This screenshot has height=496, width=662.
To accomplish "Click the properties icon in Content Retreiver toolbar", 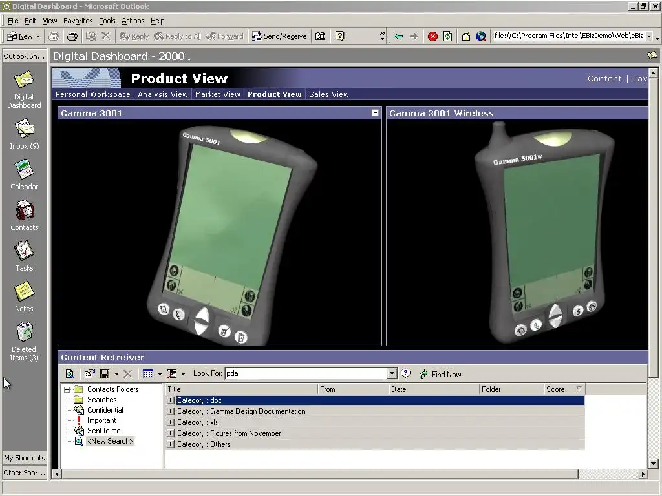I will point(89,374).
